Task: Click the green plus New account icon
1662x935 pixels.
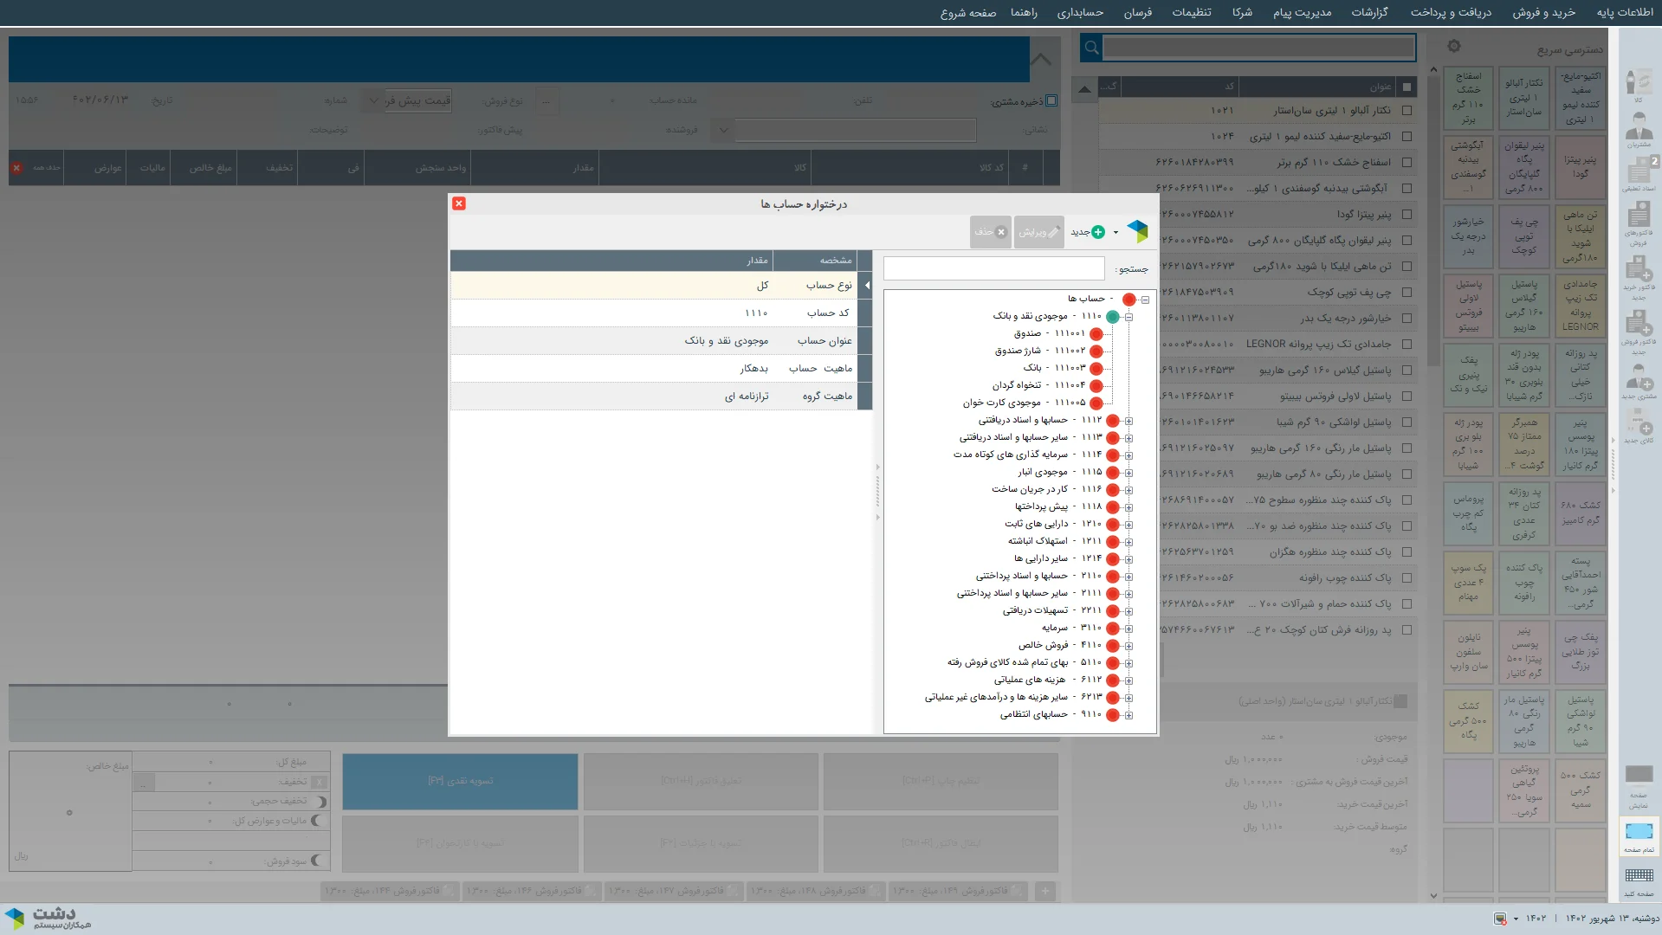Action: [1097, 232]
